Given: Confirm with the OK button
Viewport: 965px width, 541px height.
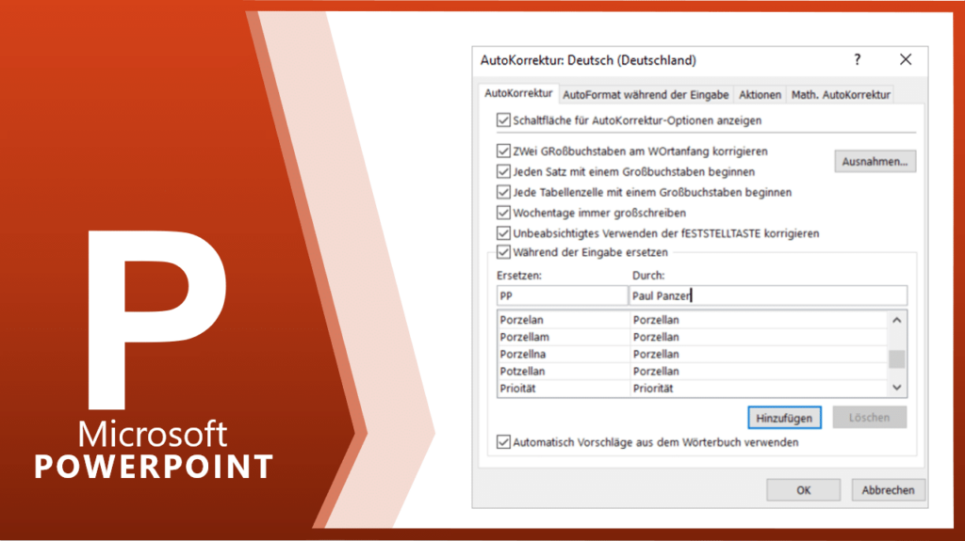Looking at the screenshot, I should [803, 490].
